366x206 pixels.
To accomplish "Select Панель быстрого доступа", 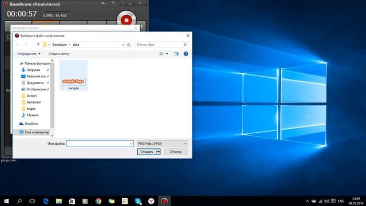I will click(x=35, y=64).
